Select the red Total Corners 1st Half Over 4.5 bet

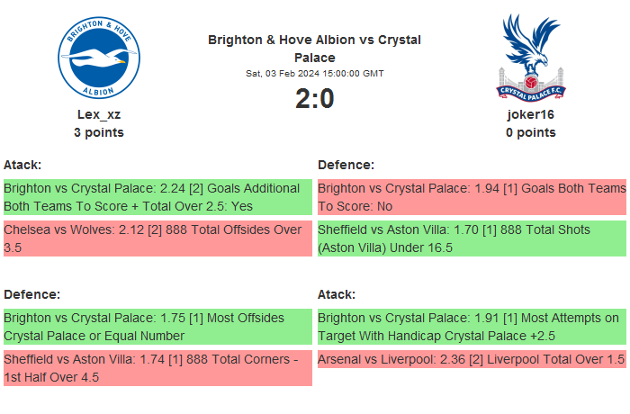(x=157, y=368)
